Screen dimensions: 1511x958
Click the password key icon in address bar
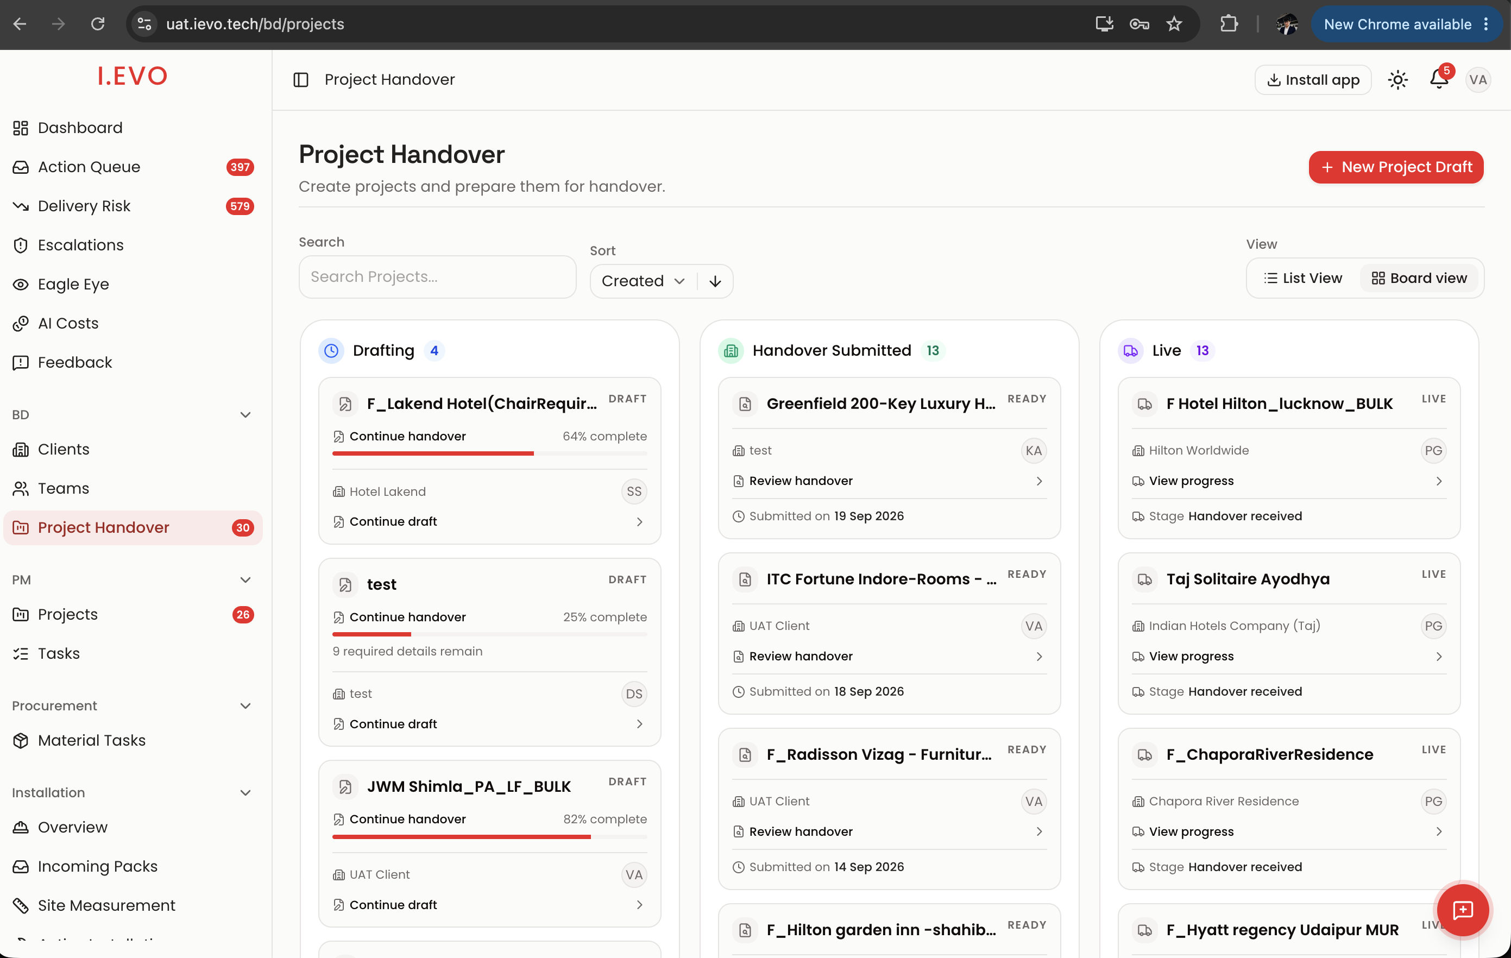point(1139,24)
